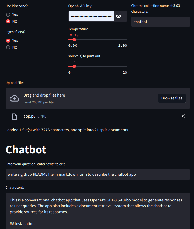Click the Chroma collection name field
This screenshot has width=194, height=229.
(x=160, y=22)
